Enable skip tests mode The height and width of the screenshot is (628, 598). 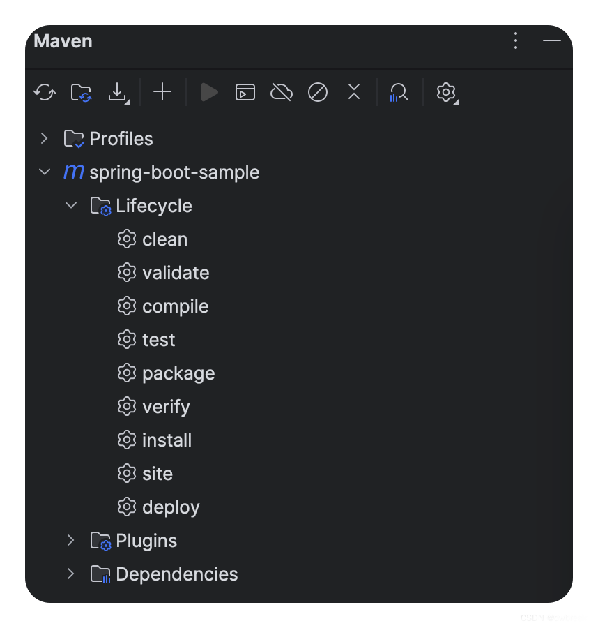[x=318, y=91]
